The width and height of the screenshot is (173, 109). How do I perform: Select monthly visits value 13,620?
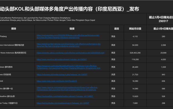135,96
